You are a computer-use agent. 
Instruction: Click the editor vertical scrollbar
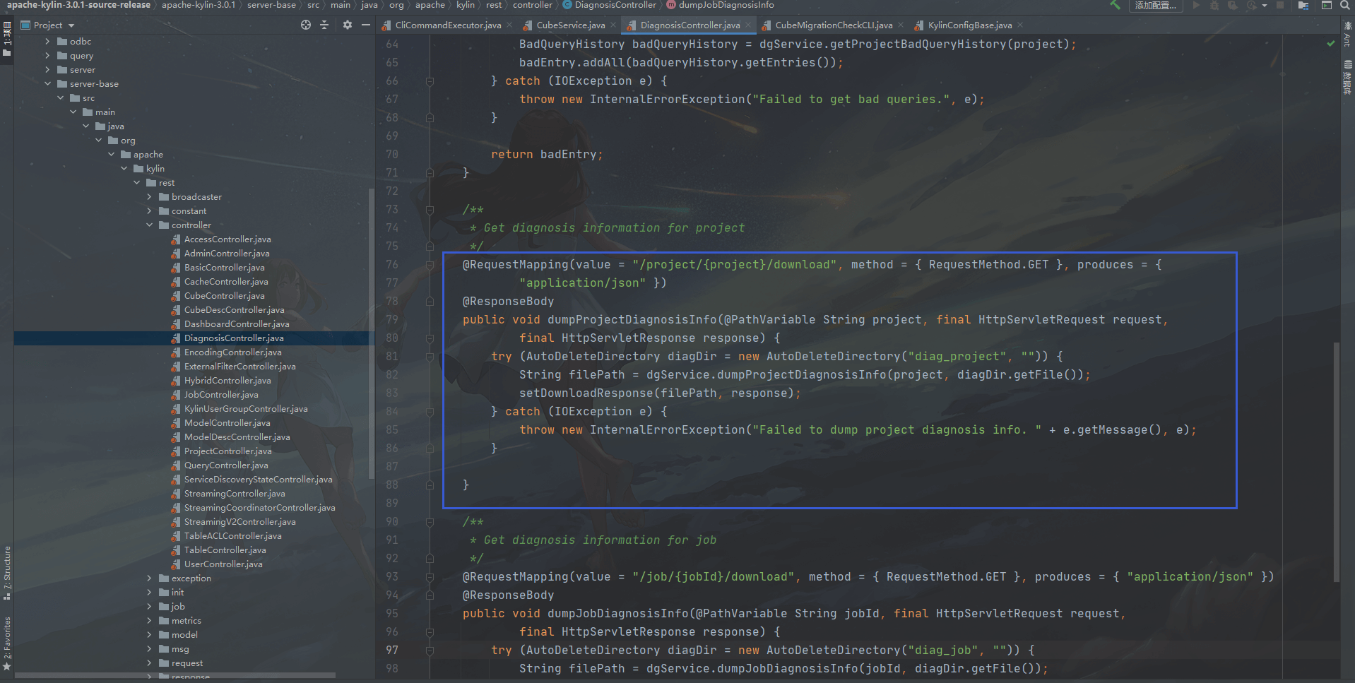point(1336,459)
